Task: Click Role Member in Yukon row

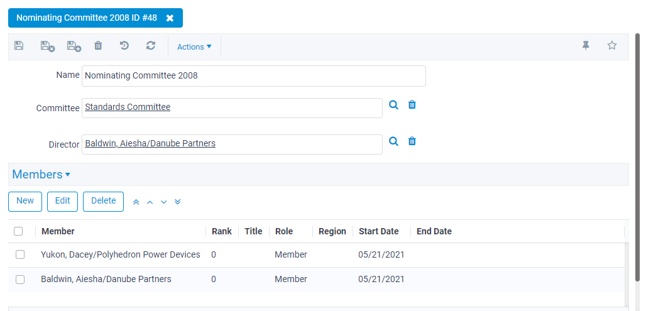Action: [x=291, y=254]
